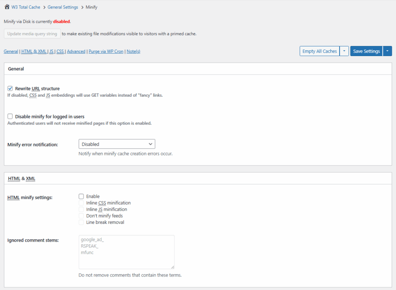
Task: Jump to JS section anchor link
Action: click(x=51, y=51)
